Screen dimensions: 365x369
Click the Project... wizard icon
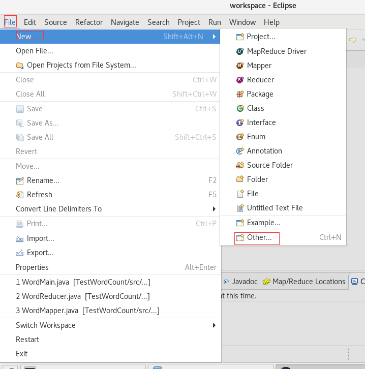[x=240, y=37]
